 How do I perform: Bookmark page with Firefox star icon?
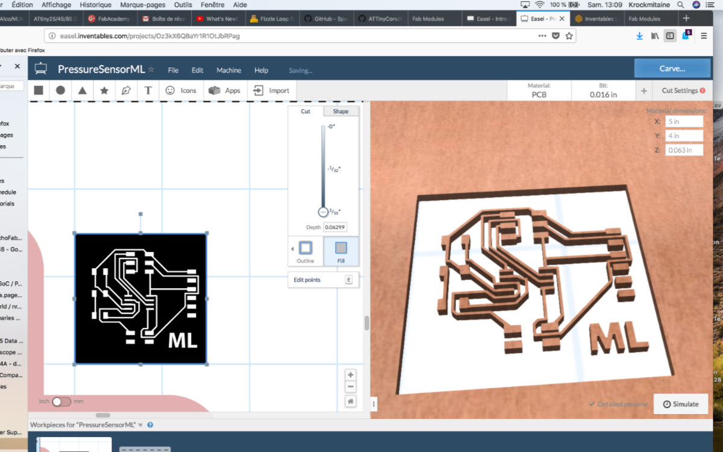tap(569, 36)
